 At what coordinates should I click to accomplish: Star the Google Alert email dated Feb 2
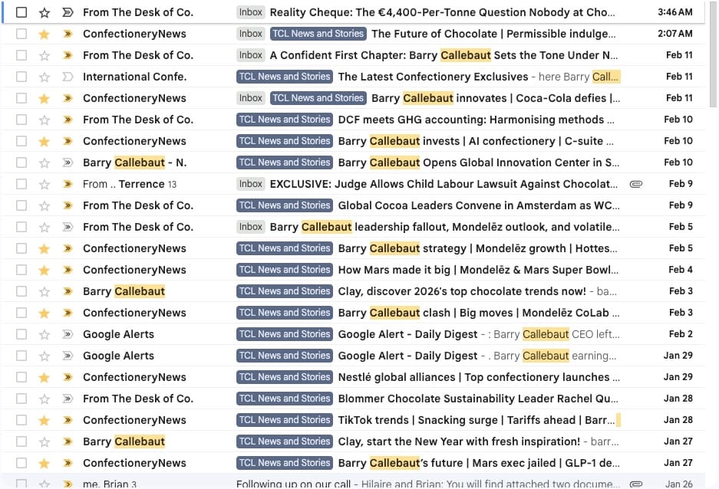coord(45,334)
